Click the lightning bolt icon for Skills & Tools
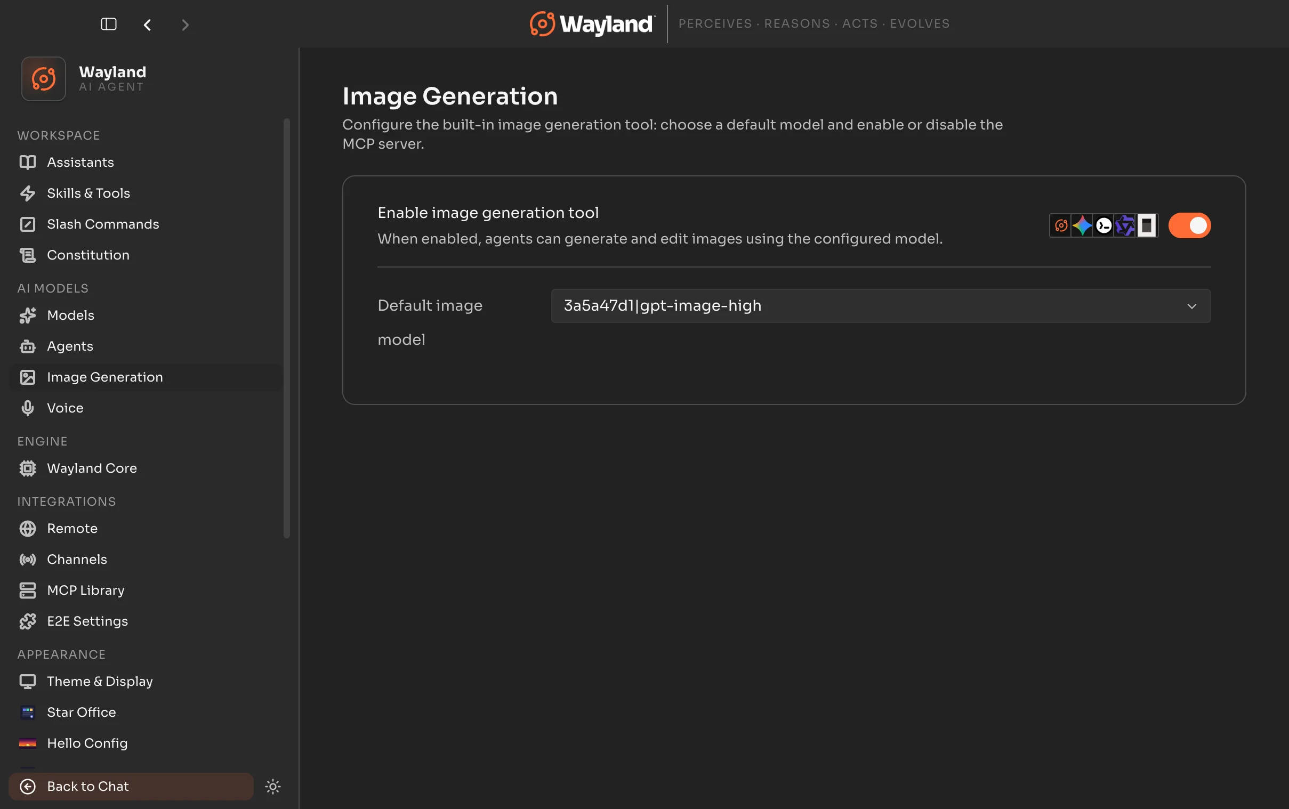 click(27, 193)
